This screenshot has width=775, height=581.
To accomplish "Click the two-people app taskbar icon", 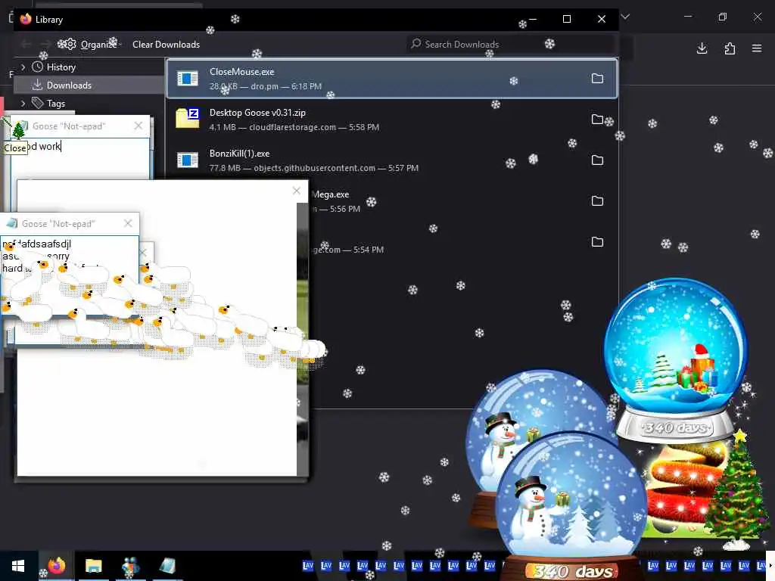I will coord(130,566).
